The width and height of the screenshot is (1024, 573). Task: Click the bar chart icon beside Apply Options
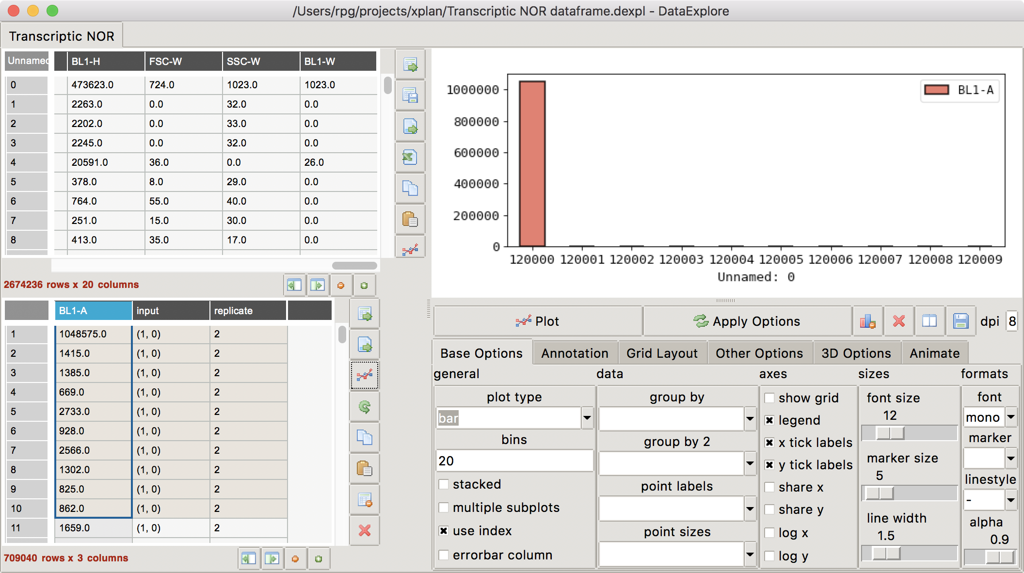coord(867,321)
